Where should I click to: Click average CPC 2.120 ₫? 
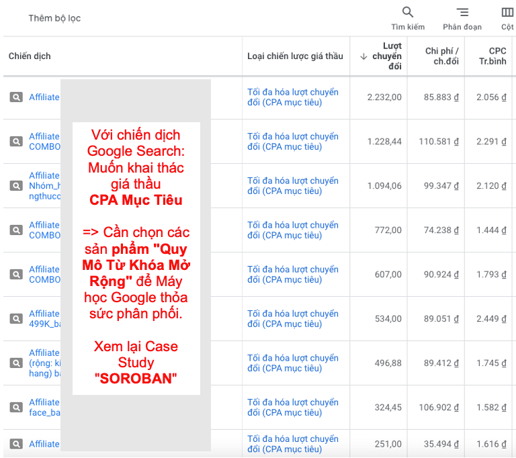pos(491,186)
